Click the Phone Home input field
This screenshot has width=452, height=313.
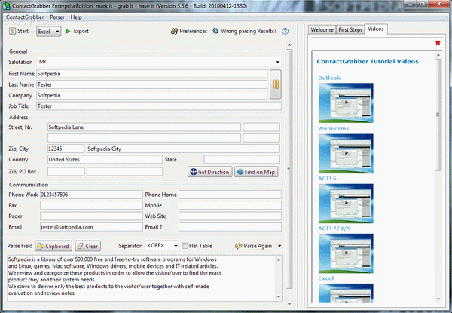click(230, 195)
